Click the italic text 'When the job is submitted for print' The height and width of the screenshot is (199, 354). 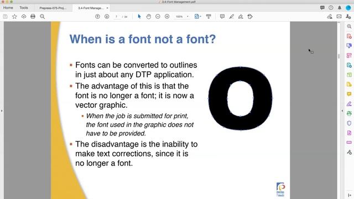(137, 116)
